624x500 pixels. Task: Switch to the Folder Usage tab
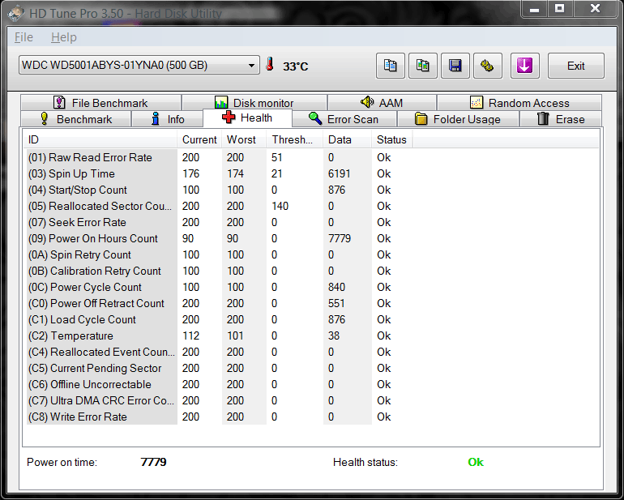point(458,119)
